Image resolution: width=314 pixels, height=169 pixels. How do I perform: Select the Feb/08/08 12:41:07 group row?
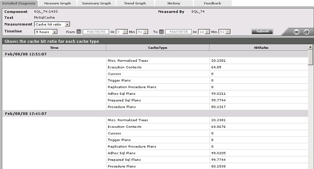point(155,114)
